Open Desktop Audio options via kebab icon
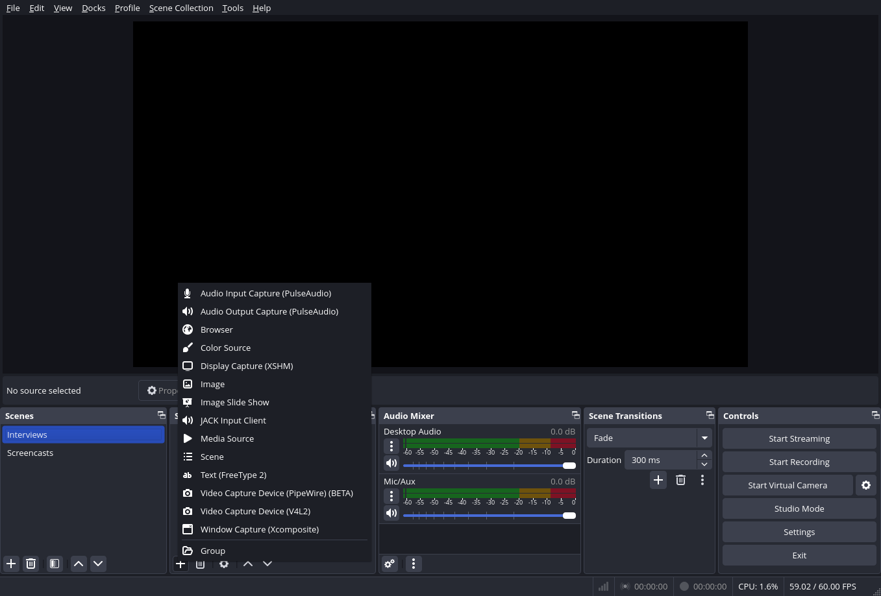The image size is (881, 596). pyautogui.click(x=391, y=446)
